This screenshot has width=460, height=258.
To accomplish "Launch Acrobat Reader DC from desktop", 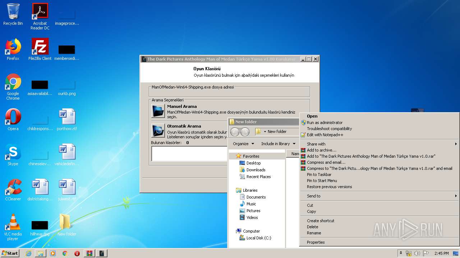I will pos(40,16).
